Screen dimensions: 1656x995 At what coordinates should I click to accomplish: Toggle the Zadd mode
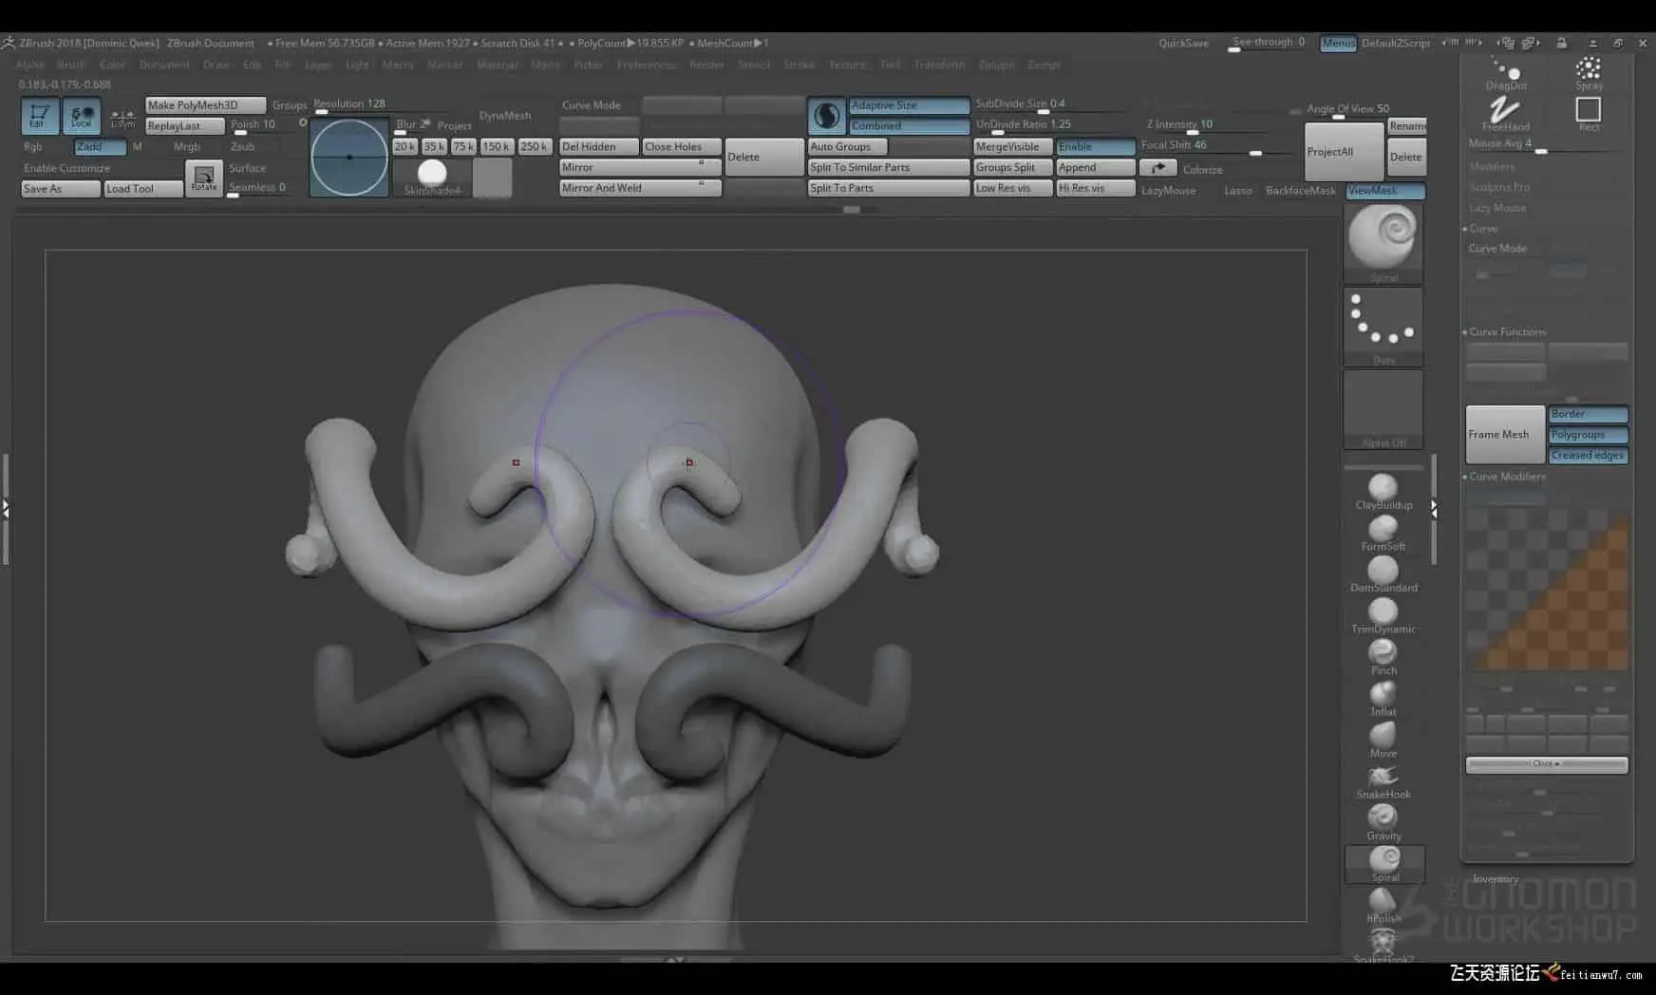pos(100,147)
